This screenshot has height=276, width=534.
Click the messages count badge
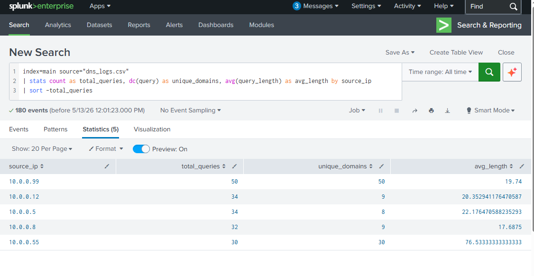click(x=296, y=6)
